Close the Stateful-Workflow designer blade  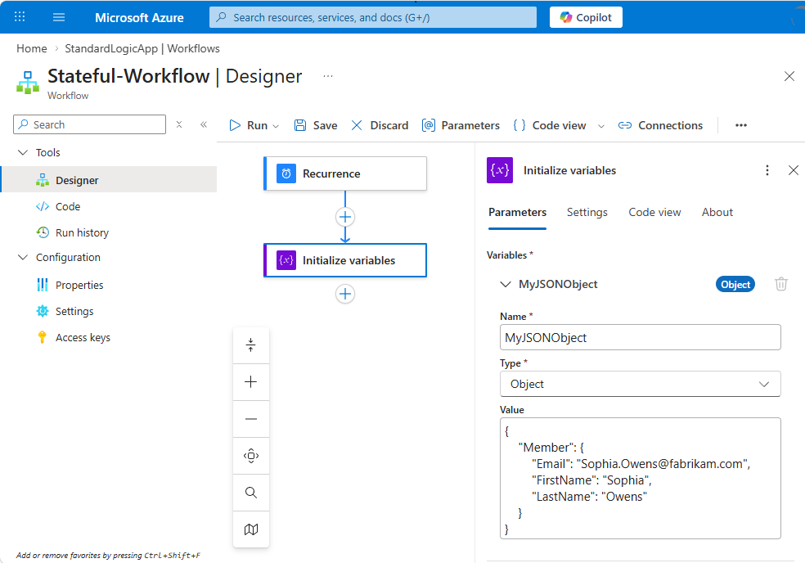click(789, 77)
